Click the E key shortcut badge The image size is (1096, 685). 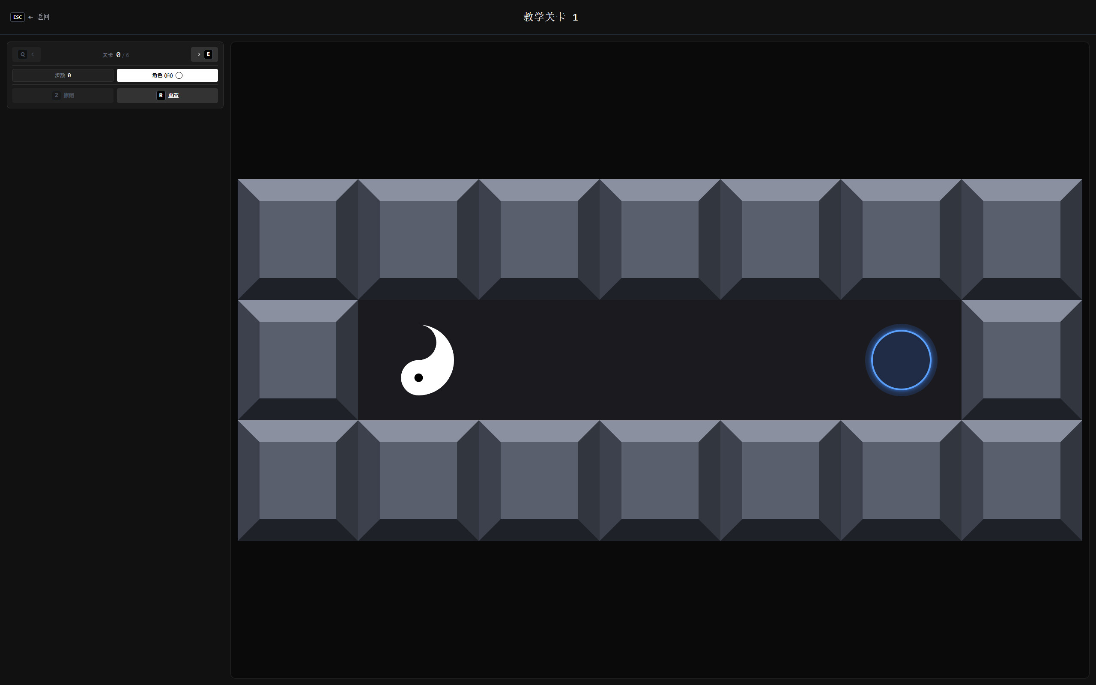point(208,54)
